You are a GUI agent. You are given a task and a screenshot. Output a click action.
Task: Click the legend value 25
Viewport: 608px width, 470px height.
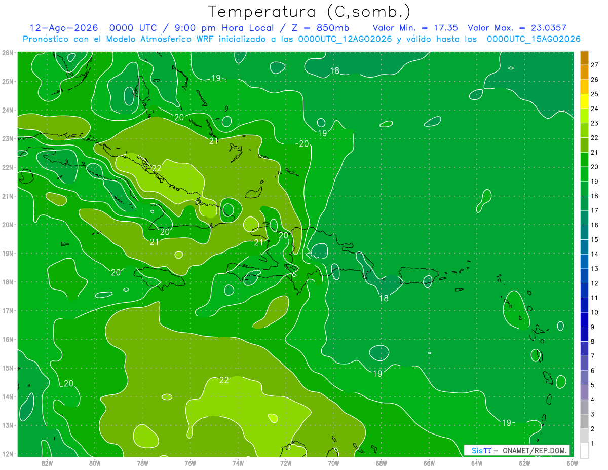[x=594, y=94]
